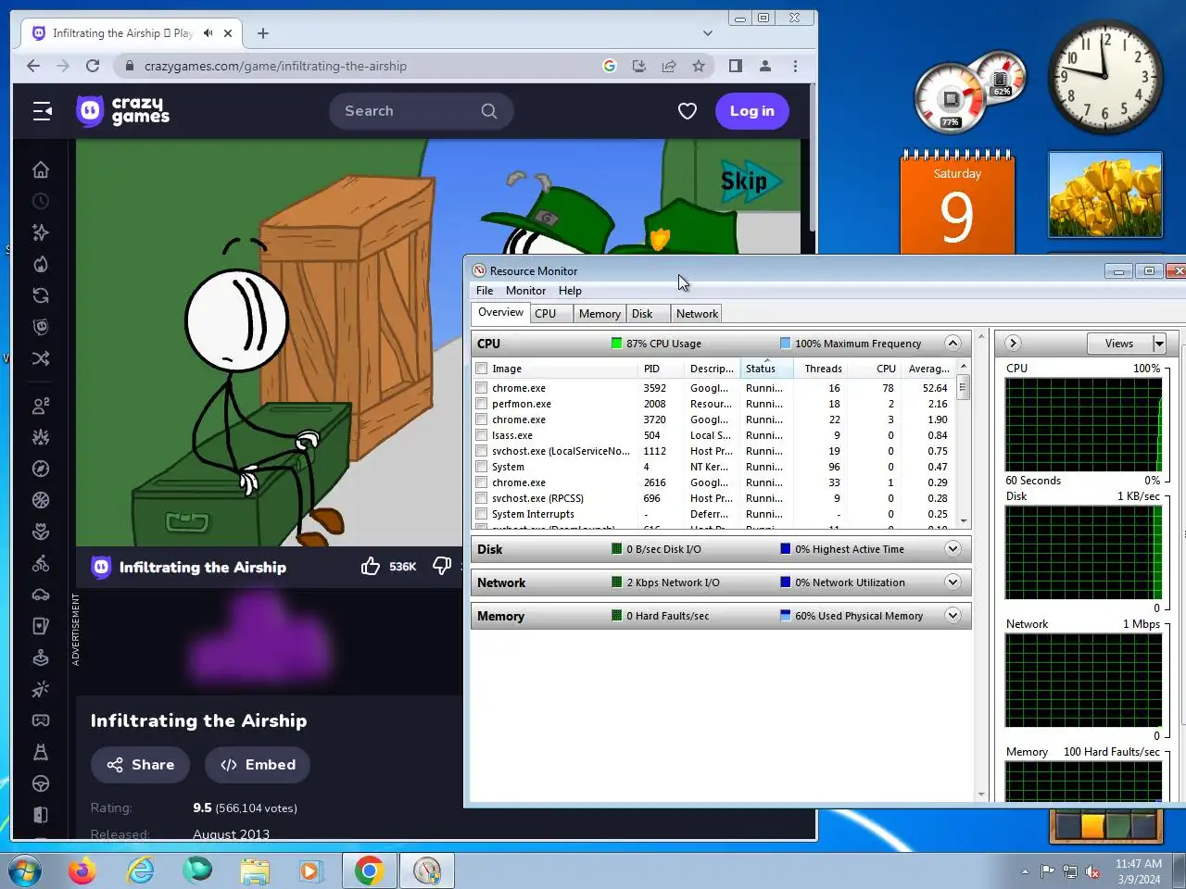1186x889 pixels.
Task: Open the Windows Start button
Action: pyautogui.click(x=25, y=871)
